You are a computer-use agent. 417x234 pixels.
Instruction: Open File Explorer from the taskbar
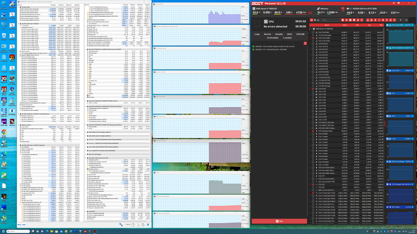click(52, 232)
